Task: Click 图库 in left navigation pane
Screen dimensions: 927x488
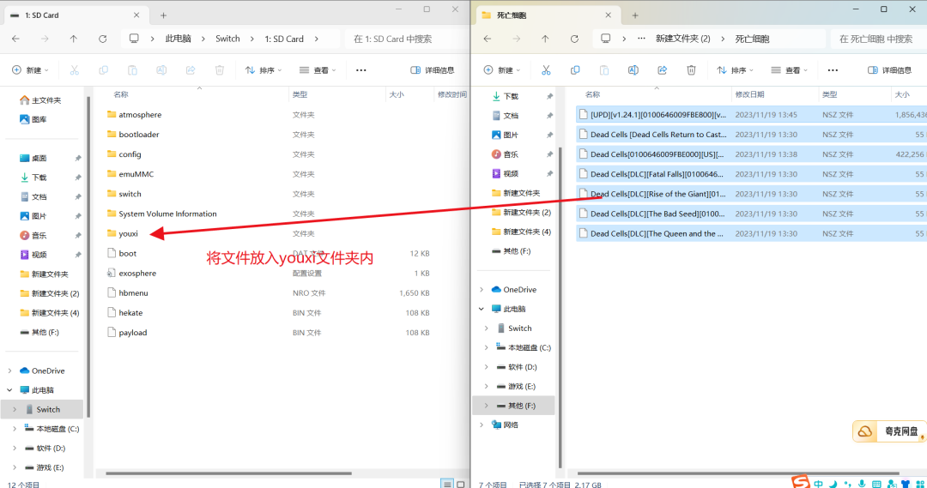Action: click(x=33, y=119)
